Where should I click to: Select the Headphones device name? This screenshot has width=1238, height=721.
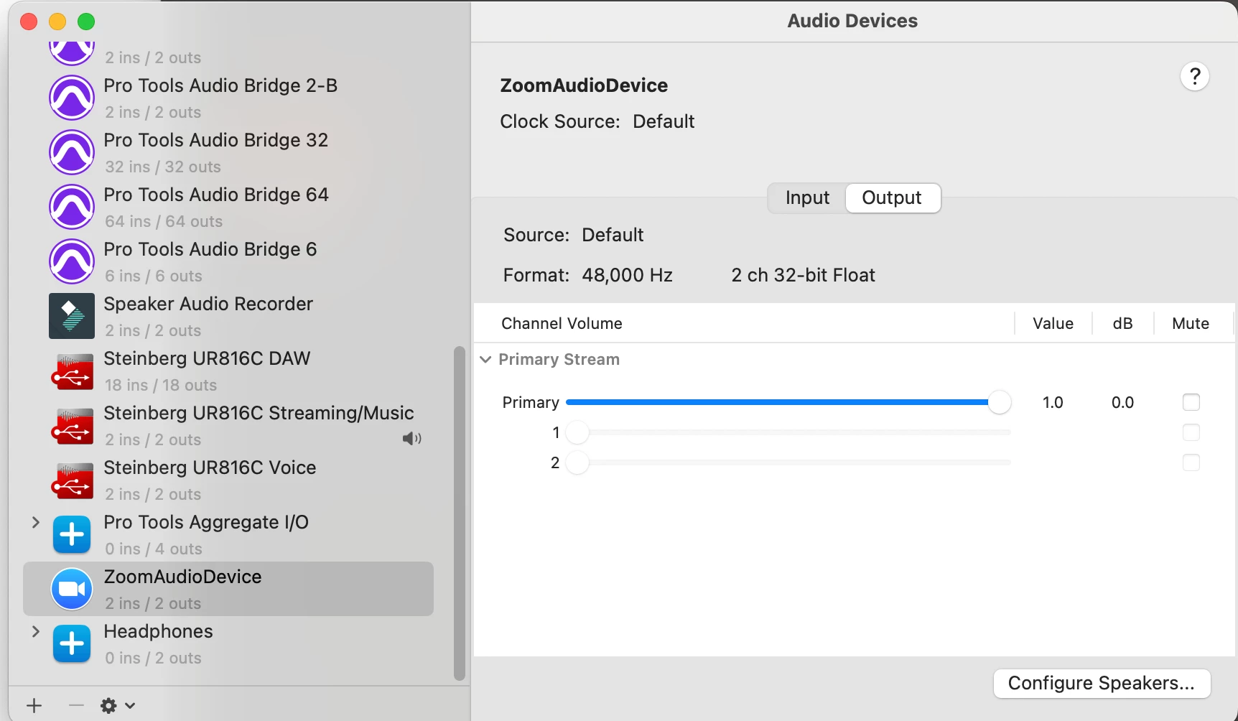coord(158,631)
